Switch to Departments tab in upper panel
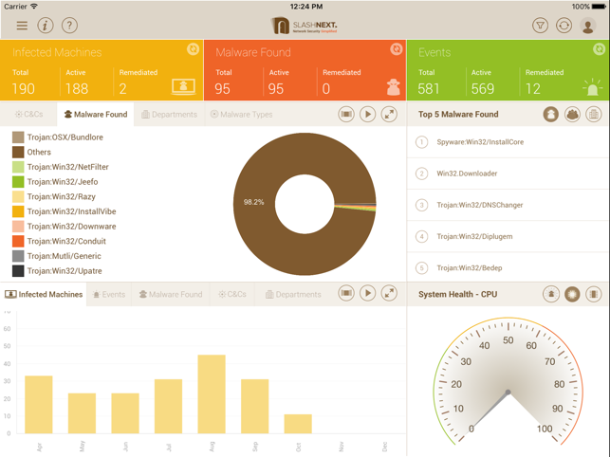Viewport: 610px width, 457px height. (x=169, y=115)
